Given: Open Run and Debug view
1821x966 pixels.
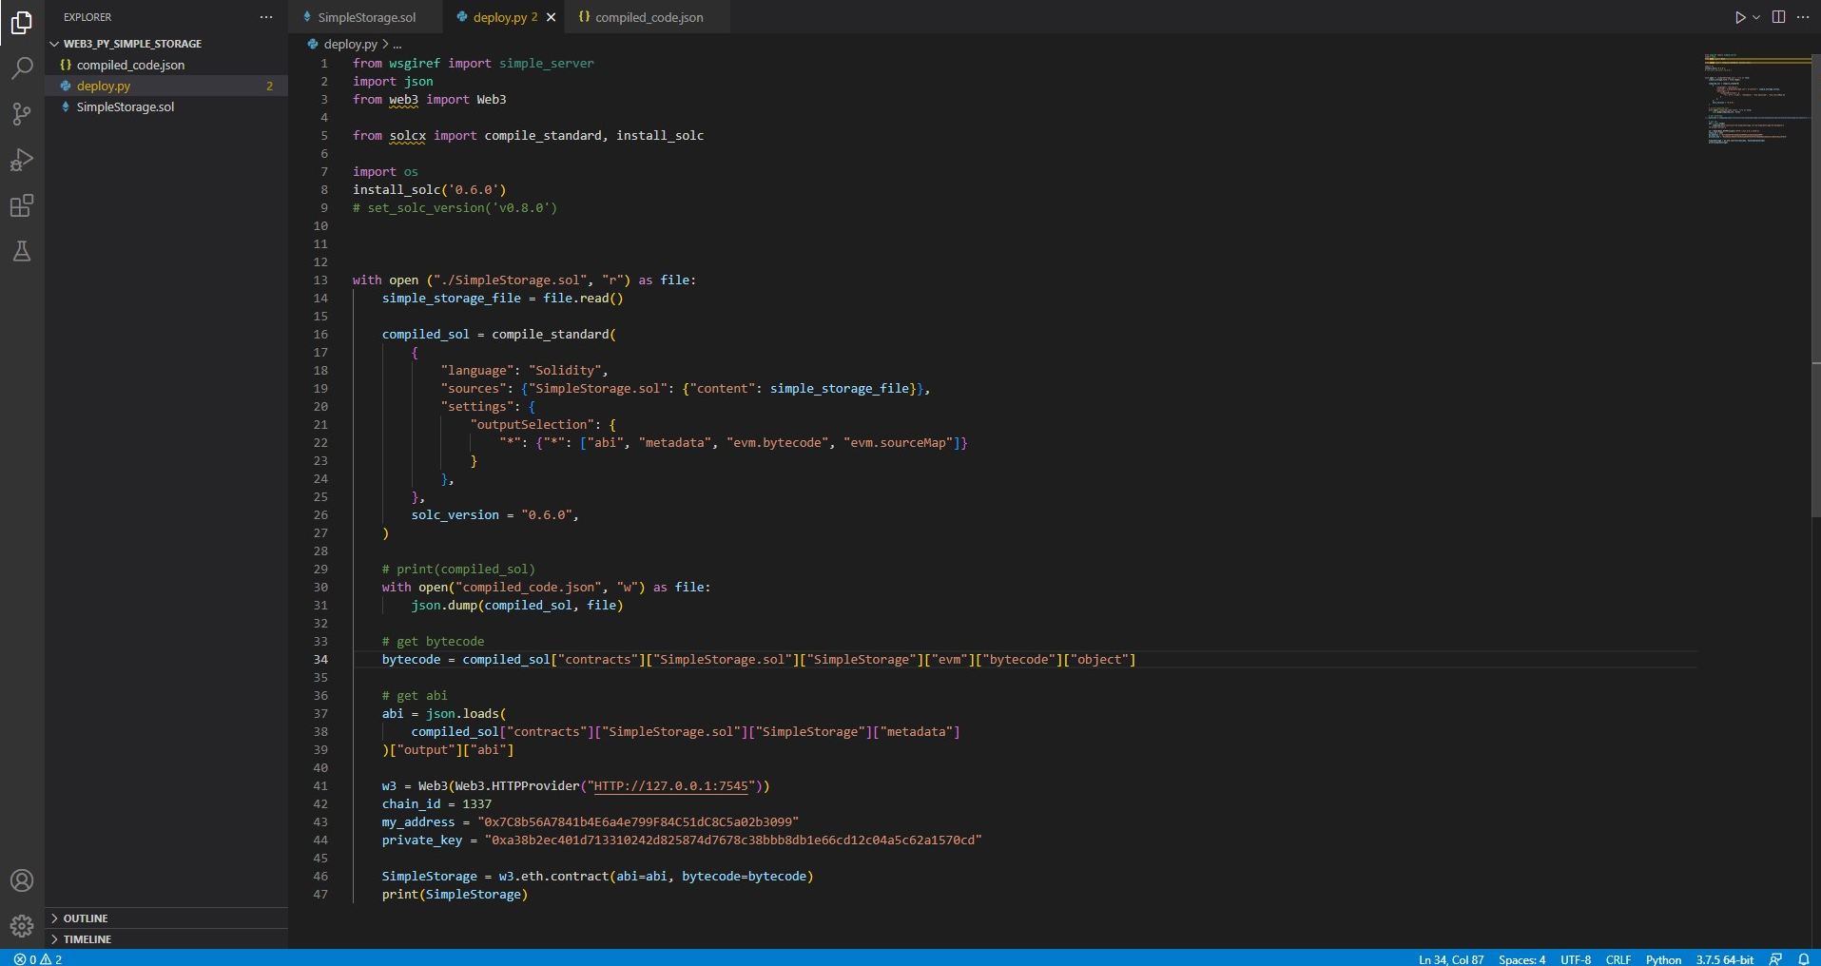Looking at the screenshot, I should pos(22,160).
